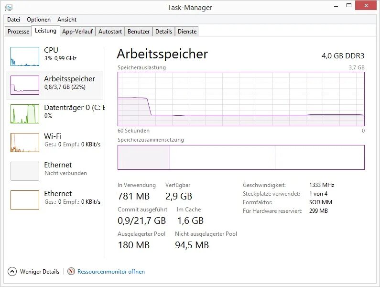Click the Weniger Details collapse arrow icon

12,271
